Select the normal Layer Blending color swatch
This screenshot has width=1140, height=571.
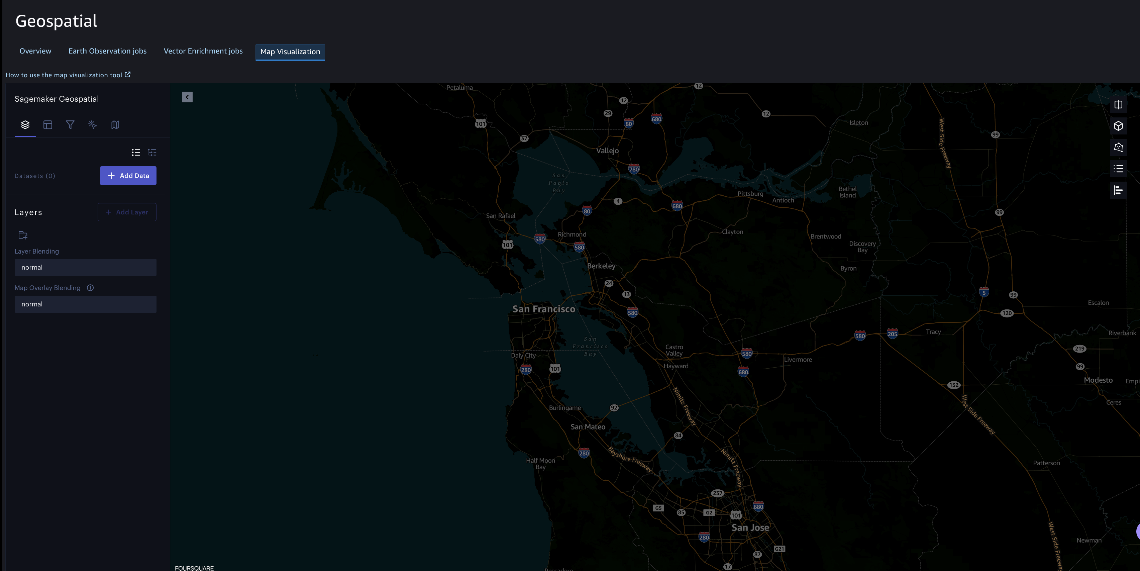(x=85, y=267)
